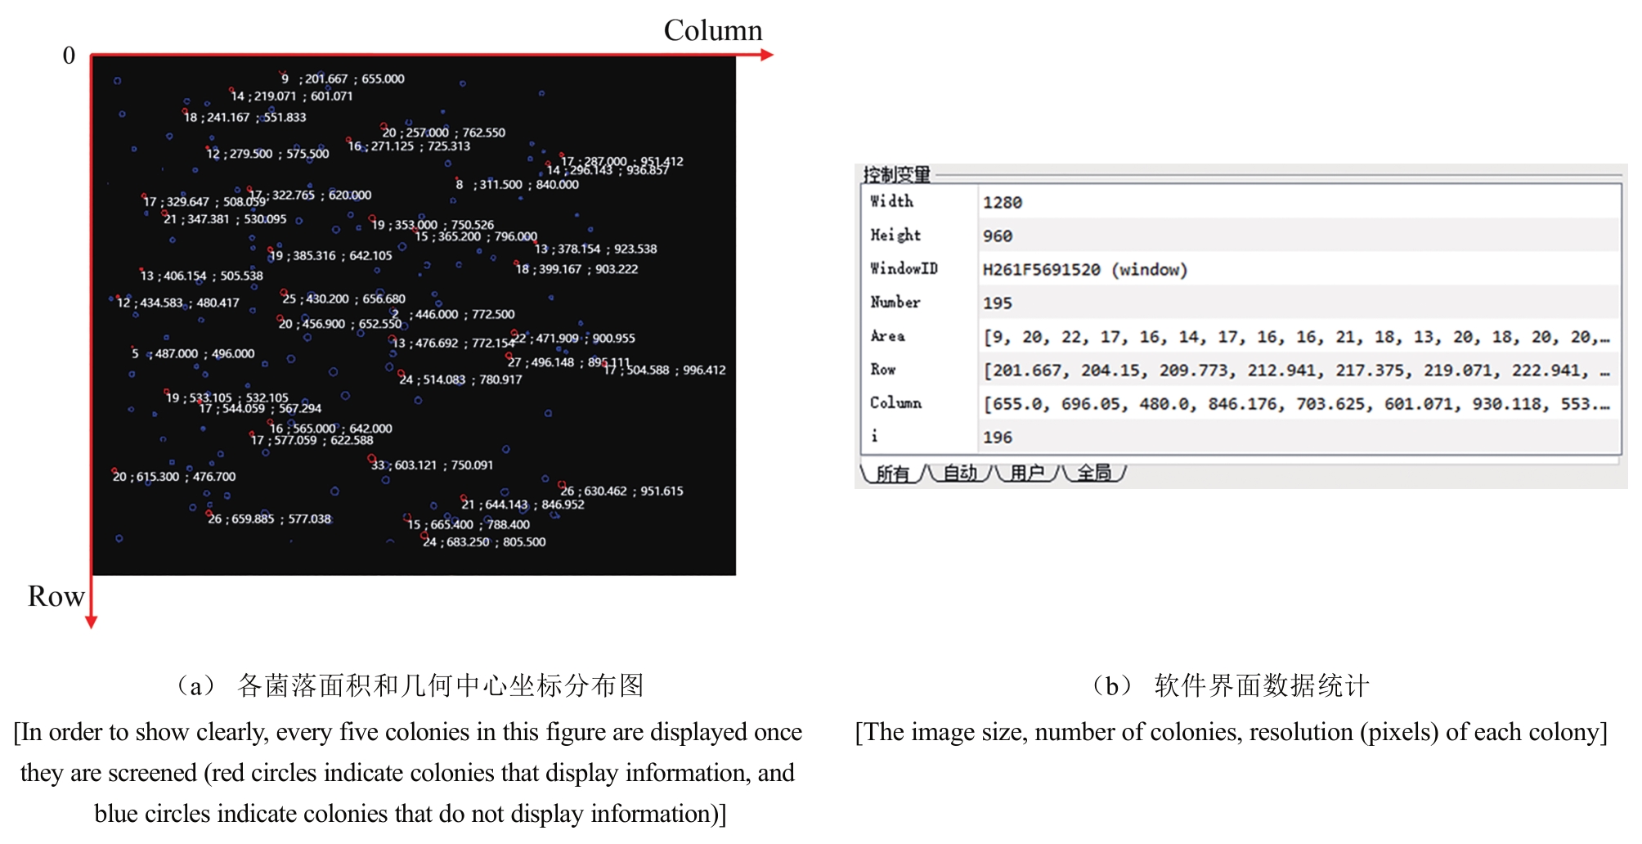Select the i variable value 196
Viewport: 1642px width, 844px height.
[x=998, y=438]
